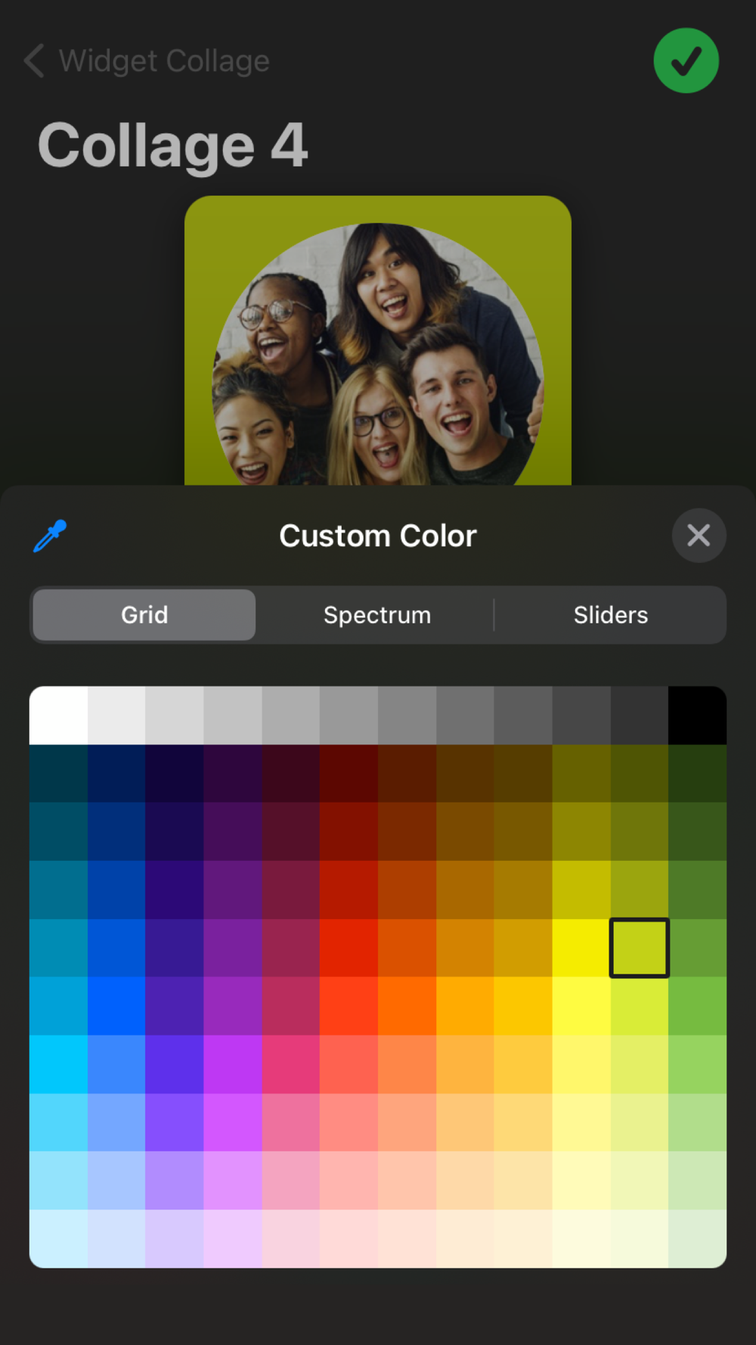The width and height of the screenshot is (756, 1345).
Task: Pick green swatch right of selected swatch
Action: click(x=697, y=948)
